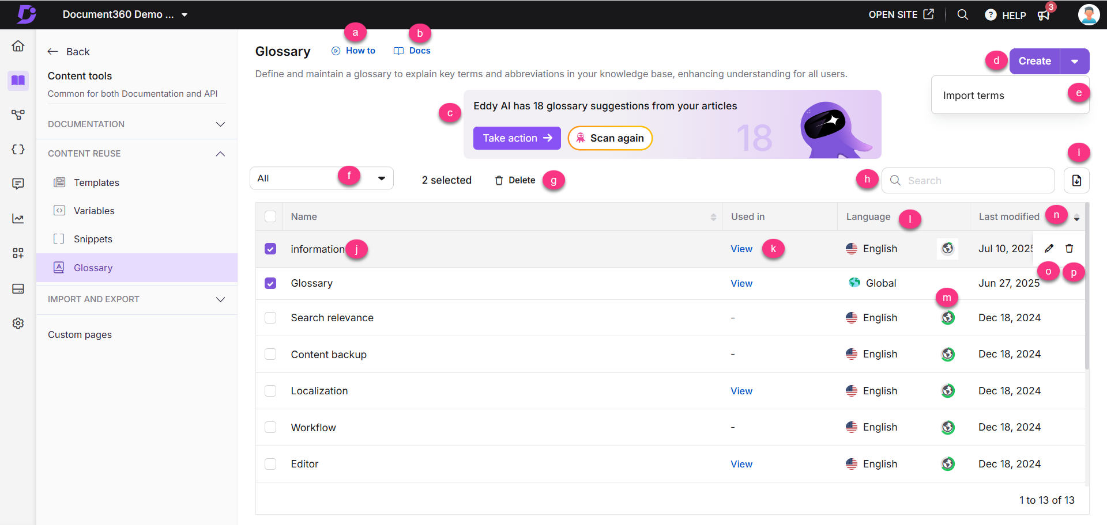Select Import terms from the Create menu
Image resolution: width=1107 pixels, height=525 pixels.
1010,96
